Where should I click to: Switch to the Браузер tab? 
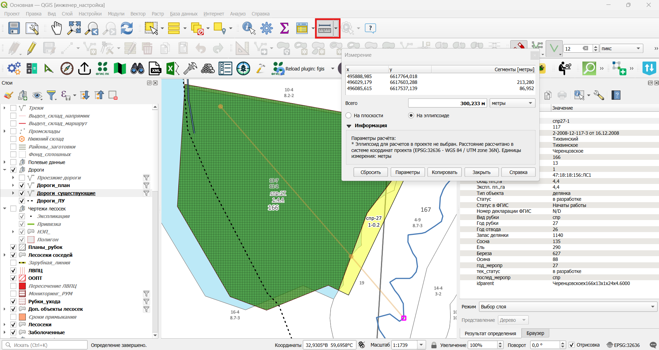point(535,333)
